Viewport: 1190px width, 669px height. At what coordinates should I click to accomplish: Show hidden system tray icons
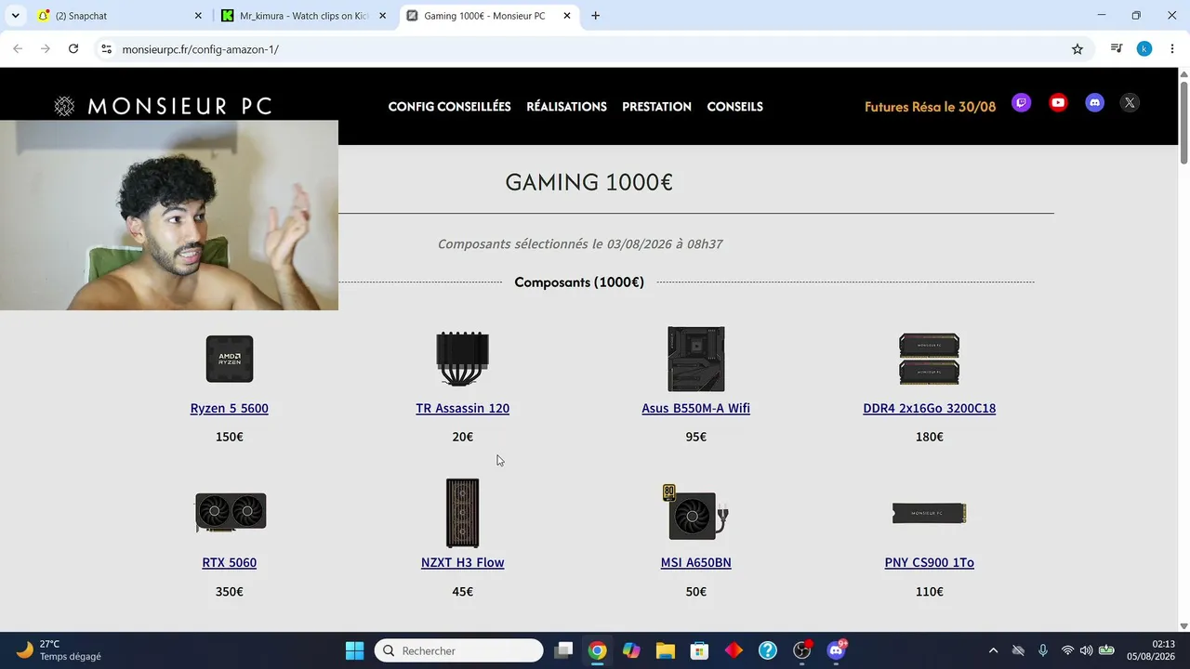pyautogui.click(x=993, y=650)
